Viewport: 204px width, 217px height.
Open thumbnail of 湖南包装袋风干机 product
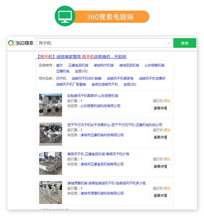coord(51,192)
